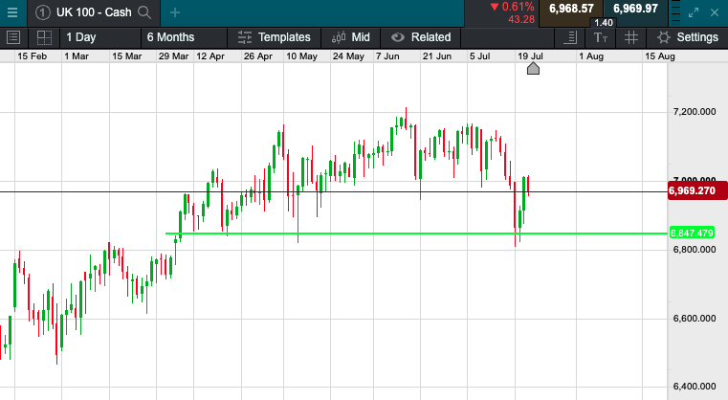Click the sell price 6,968.57

pyautogui.click(x=571, y=9)
